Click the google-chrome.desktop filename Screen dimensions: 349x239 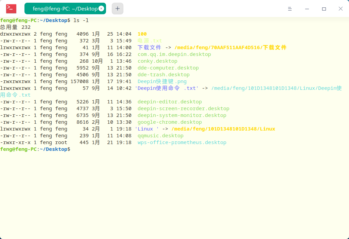(170, 122)
